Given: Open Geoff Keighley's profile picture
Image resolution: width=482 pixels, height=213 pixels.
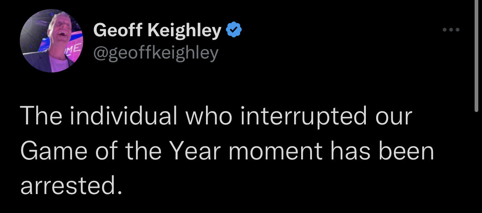Looking at the screenshot, I should (51, 41).
